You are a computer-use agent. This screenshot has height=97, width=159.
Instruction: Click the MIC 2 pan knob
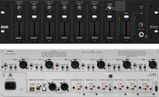(x=34, y=8)
